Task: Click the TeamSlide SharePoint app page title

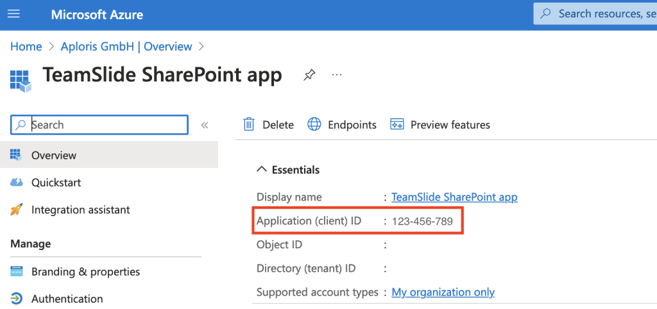Action: [162, 75]
